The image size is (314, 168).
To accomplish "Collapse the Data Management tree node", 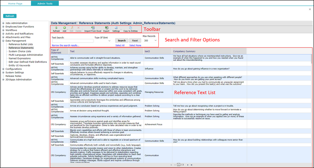I will [3, 41].
